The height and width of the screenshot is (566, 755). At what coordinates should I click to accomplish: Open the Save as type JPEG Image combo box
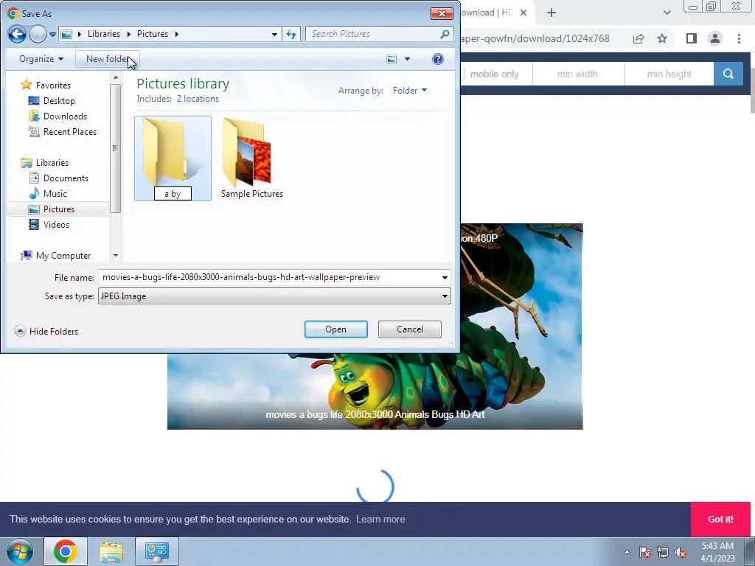tap(274, 296)
